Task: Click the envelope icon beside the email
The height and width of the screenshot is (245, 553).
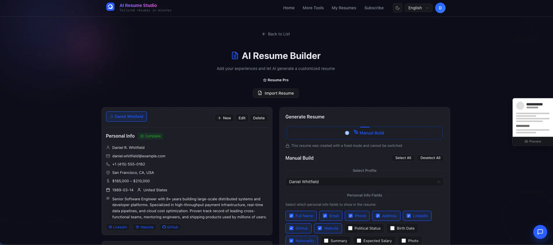Action: (108, 156)
